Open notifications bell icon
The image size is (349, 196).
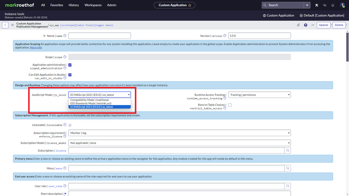coord(333,5)
